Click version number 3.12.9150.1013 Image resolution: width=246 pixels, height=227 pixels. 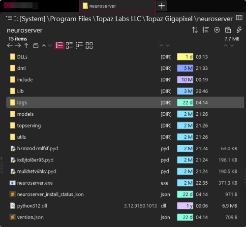coord(140,206)
